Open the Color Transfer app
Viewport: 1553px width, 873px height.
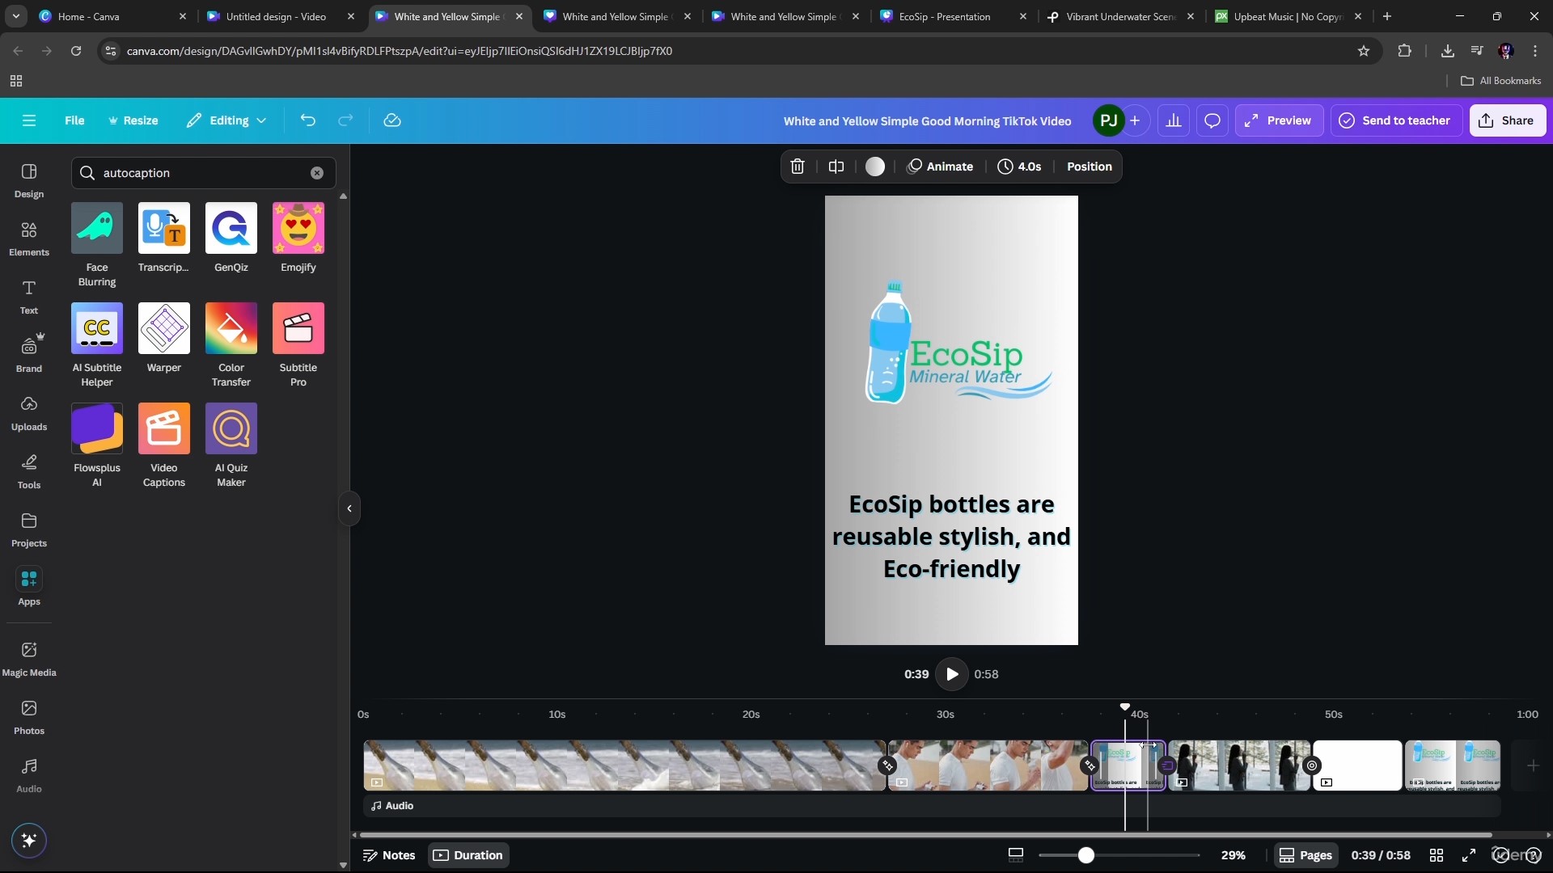pyautogui.click(x=231, y=328)
